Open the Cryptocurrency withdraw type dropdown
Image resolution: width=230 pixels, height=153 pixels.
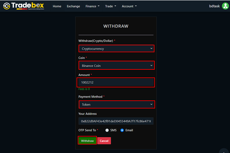pyautogui.click(x=117, y=48)
